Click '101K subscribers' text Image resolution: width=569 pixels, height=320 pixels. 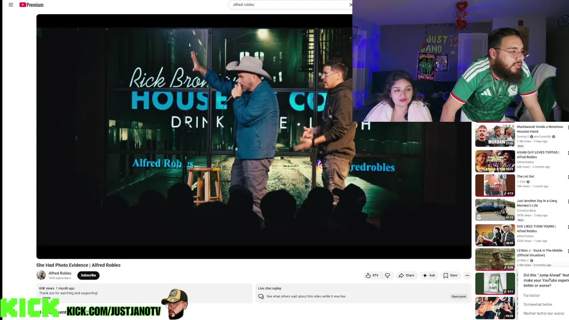(x=60, y=278)
